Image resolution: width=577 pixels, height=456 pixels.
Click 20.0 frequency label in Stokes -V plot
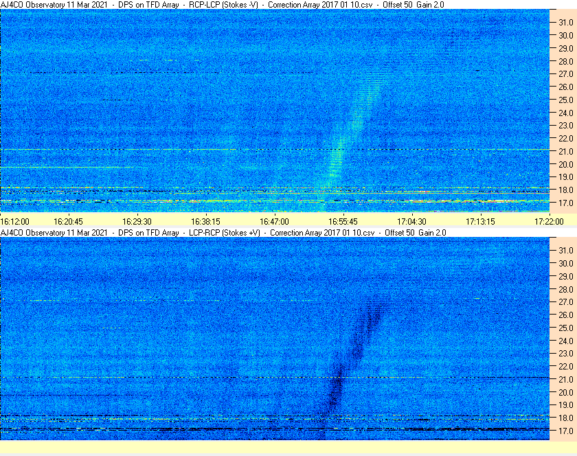click(x=566, y=164)
